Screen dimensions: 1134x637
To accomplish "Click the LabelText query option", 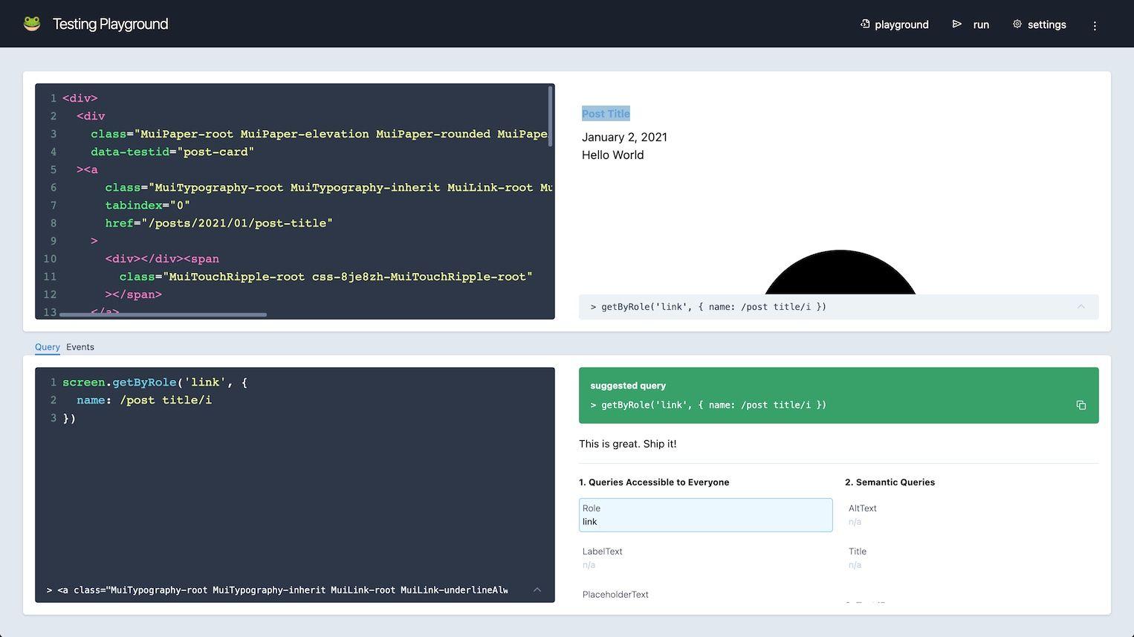I will pyautogui.click(x=705, y=558).
